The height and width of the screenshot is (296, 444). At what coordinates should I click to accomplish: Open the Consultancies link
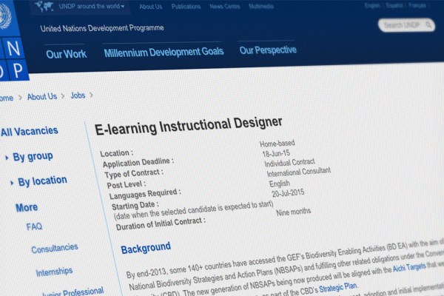tap(54, 249)
